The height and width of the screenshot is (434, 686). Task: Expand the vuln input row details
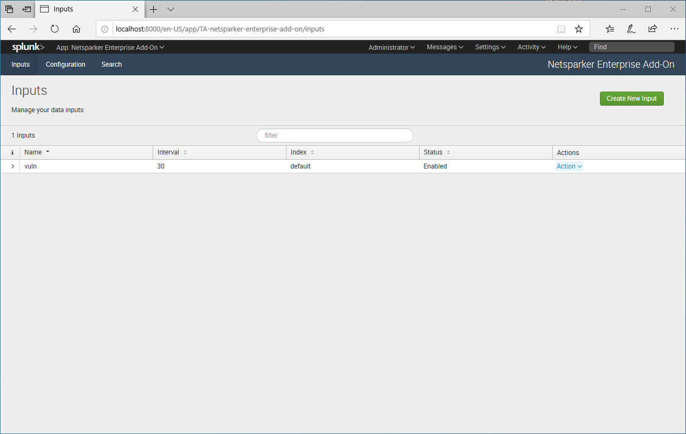click(x=11, y=166)
